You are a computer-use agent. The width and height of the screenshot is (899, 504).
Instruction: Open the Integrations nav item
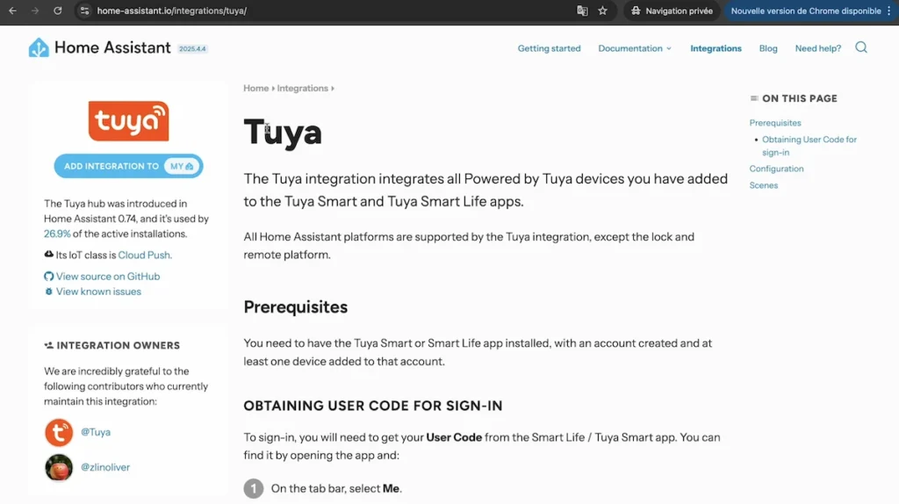716,49
